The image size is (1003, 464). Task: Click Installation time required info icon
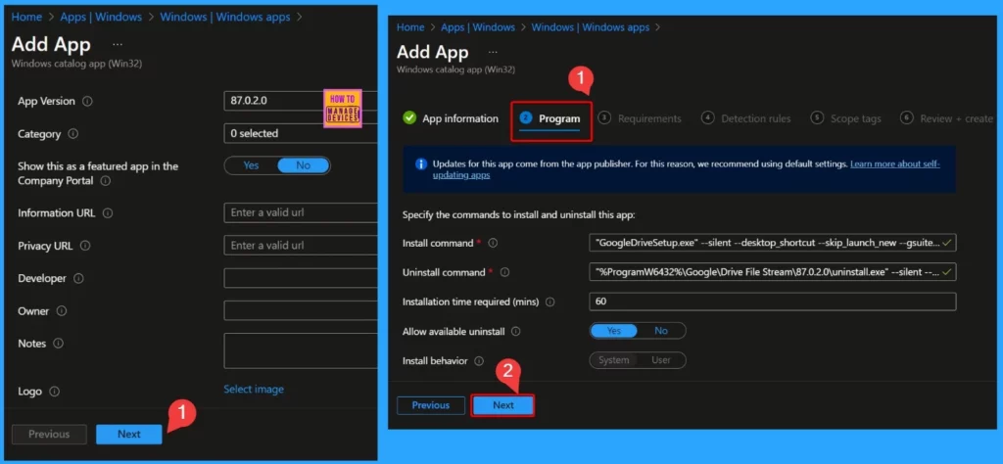tap(549, 302)
